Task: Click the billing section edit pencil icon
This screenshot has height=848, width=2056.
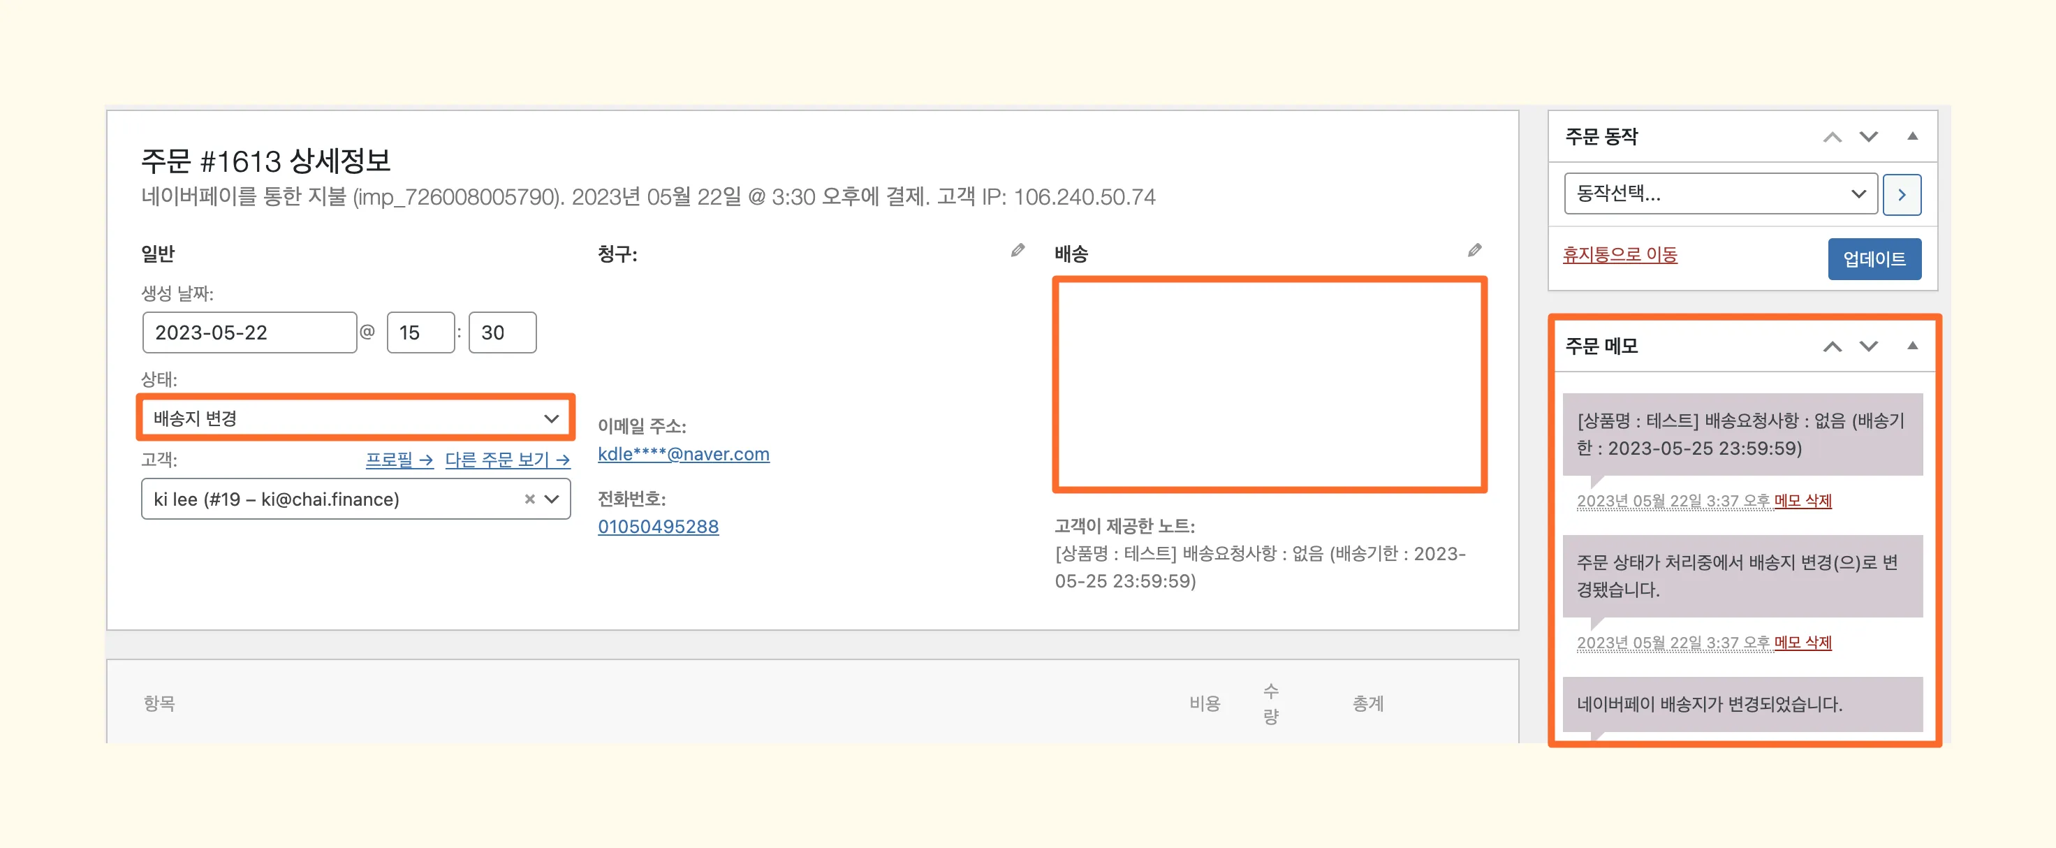Action: tap(1018, 251)
